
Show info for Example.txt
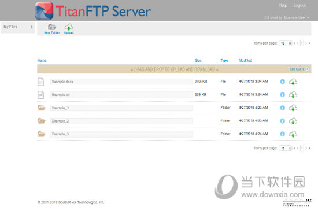coord(282,95)
